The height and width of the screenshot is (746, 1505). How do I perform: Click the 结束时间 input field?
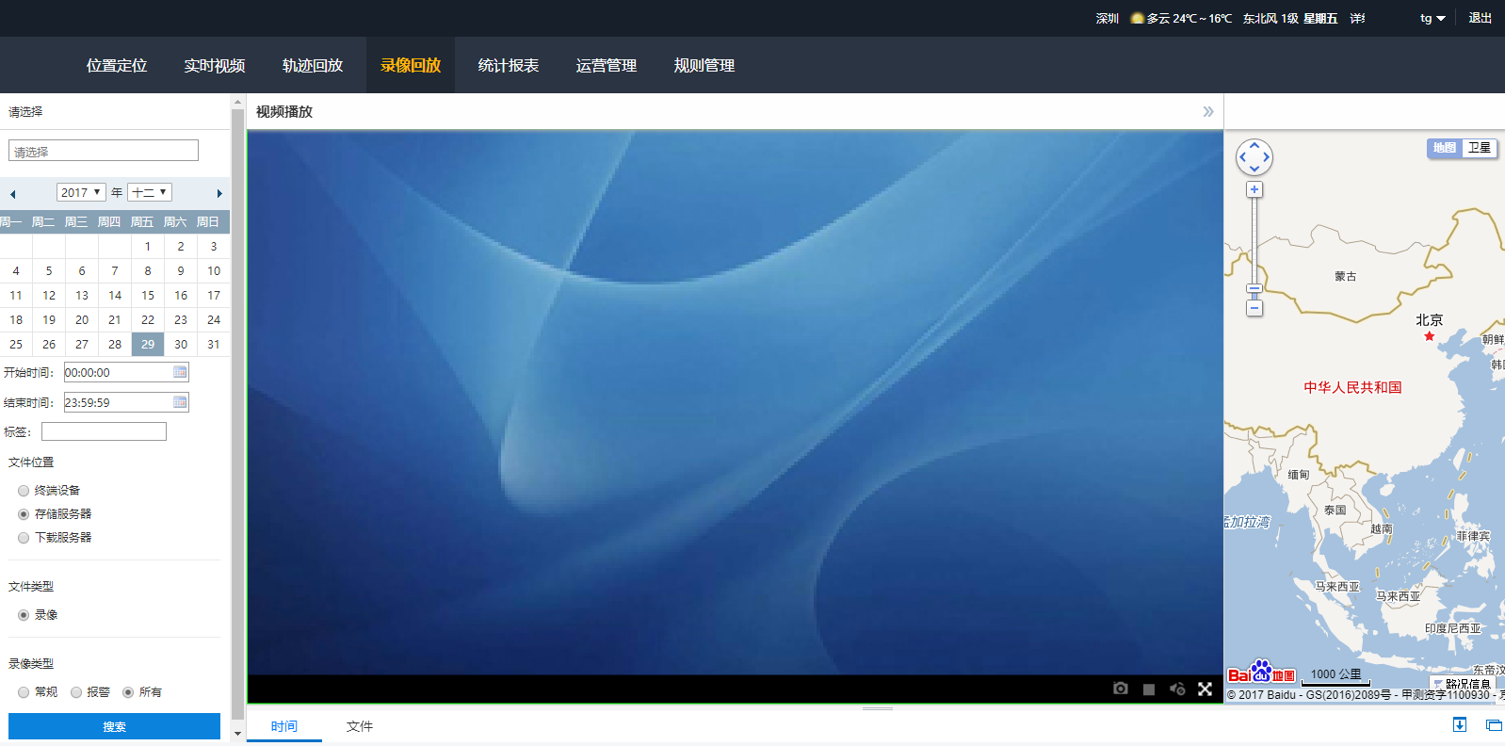(x=126, y=402)
